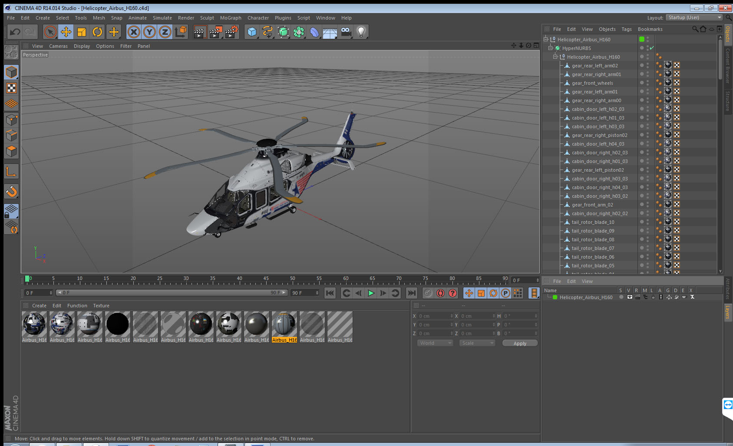Open the World coordinate dropdown

[x=435, y=343]
